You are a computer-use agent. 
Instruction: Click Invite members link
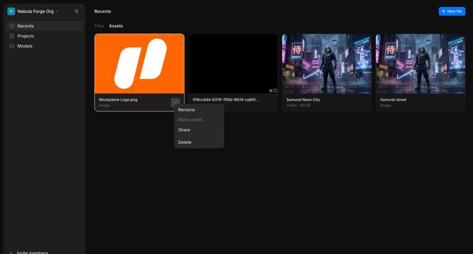(x=32, y=252)
